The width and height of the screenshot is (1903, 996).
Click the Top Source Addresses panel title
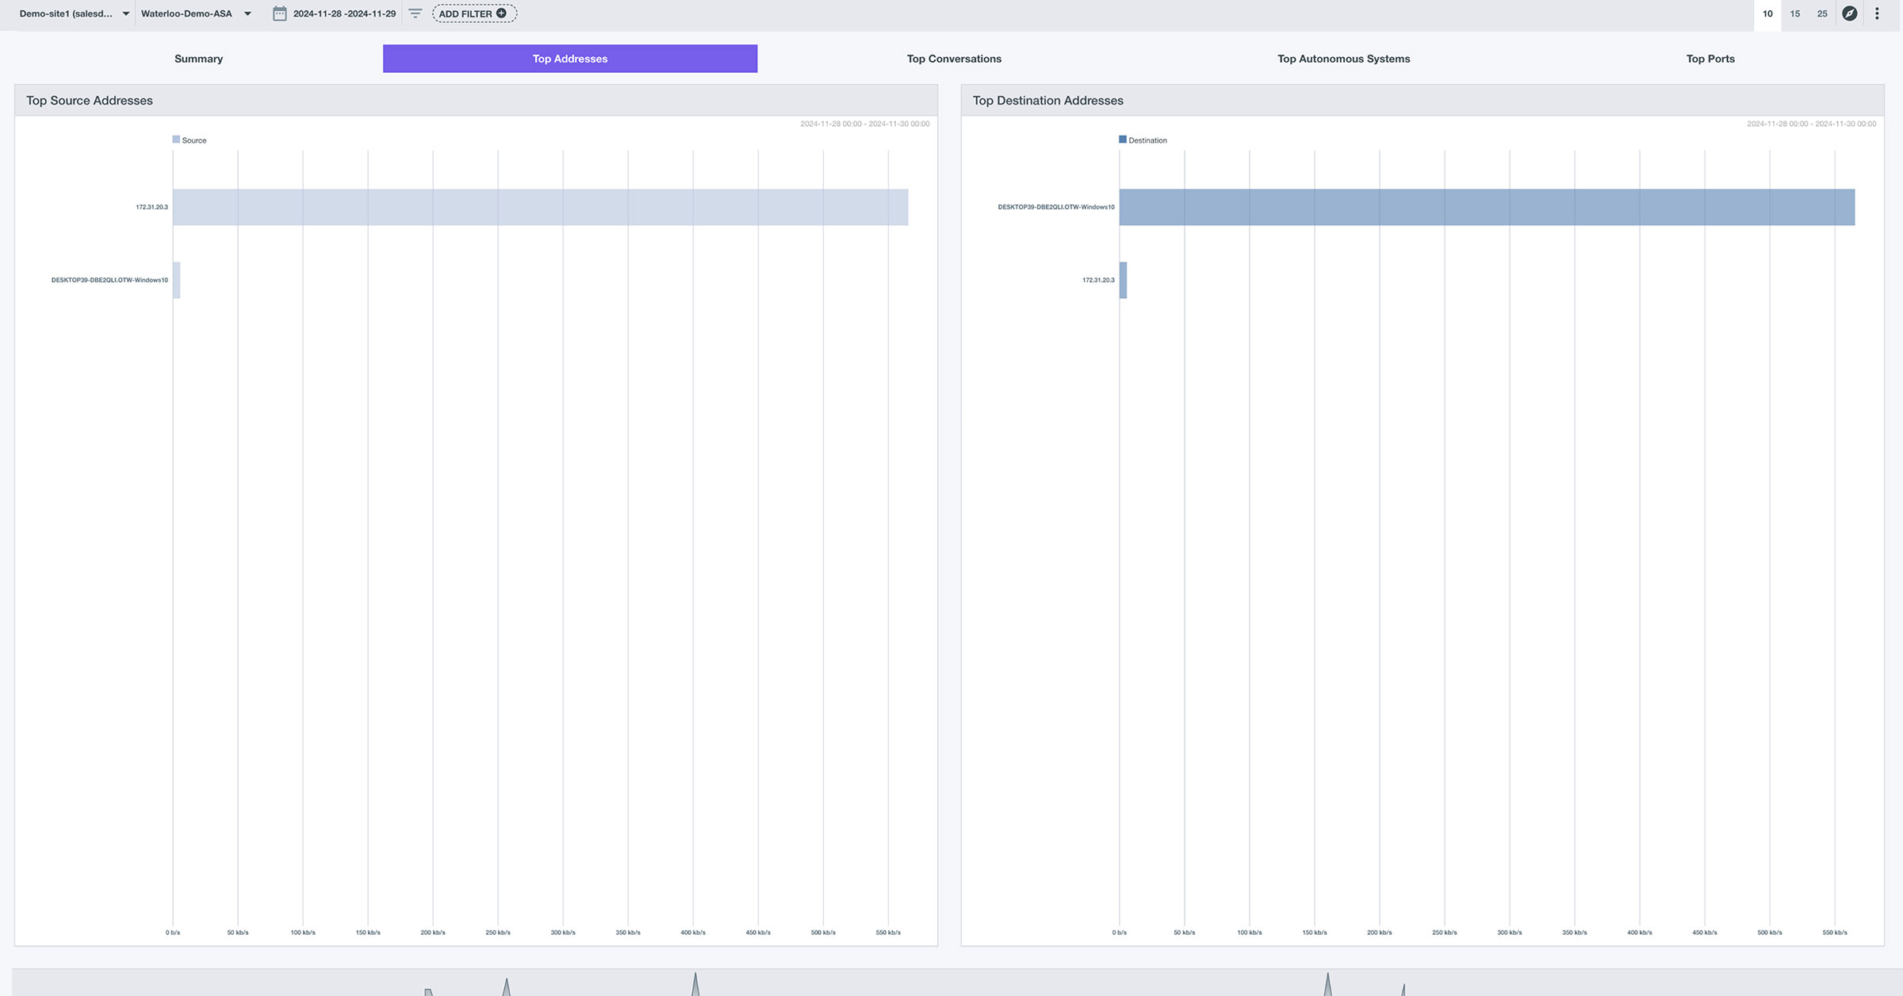pos(90,101)
